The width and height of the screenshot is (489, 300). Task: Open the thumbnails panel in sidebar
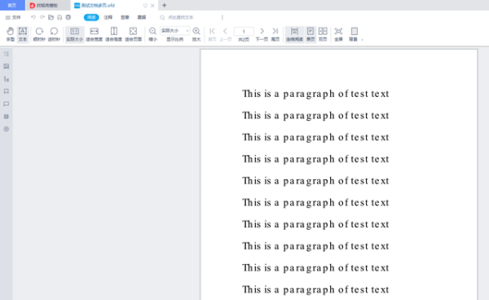[x=7, y=66]
